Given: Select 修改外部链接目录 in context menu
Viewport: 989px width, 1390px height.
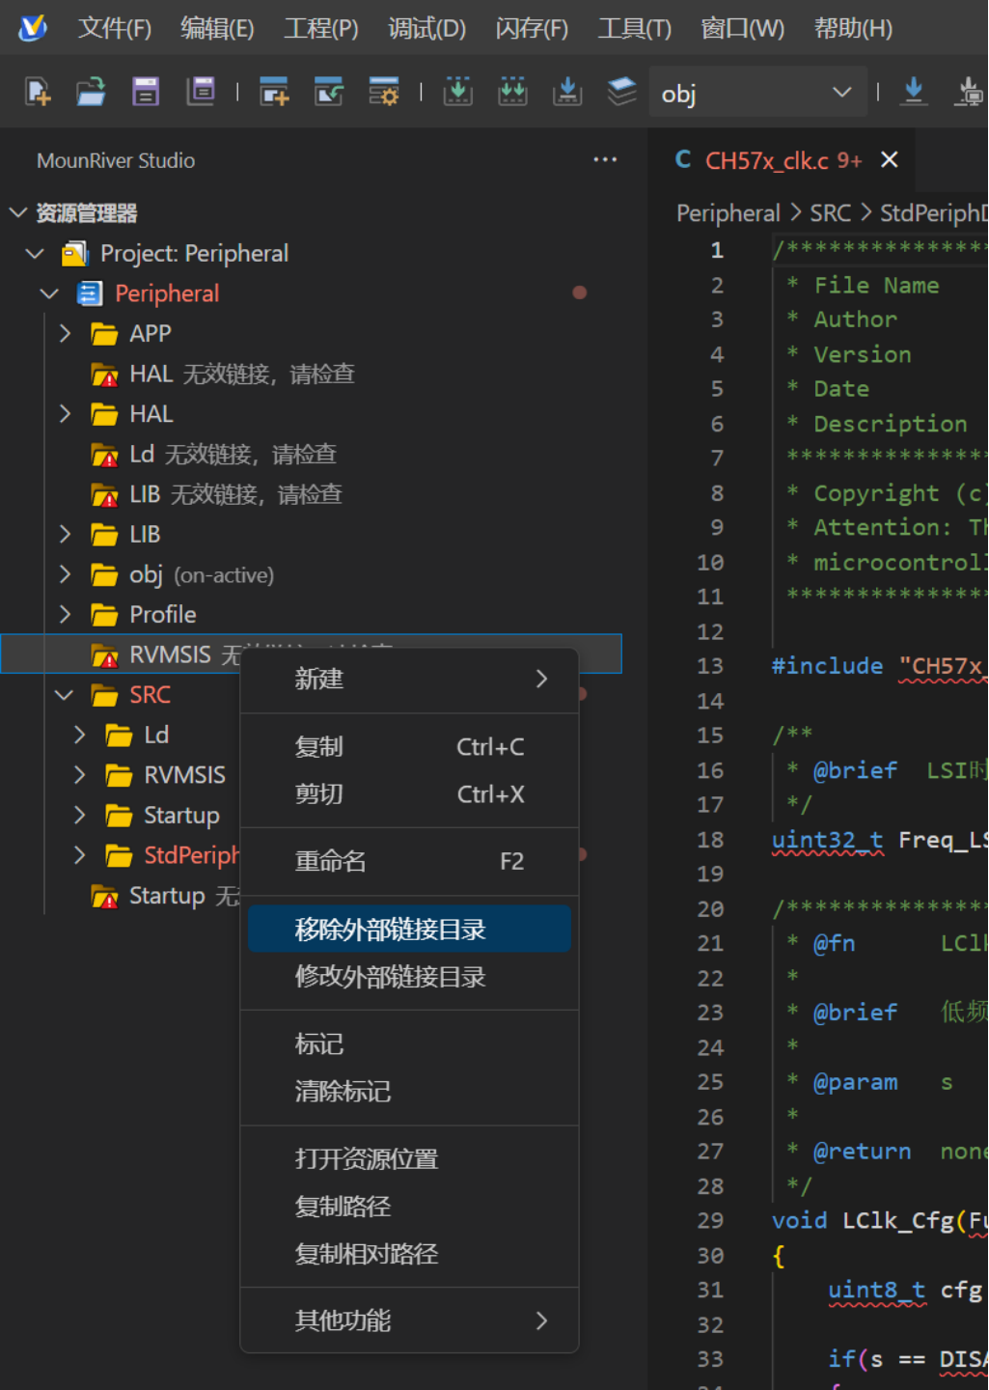Looking at the screenshot, I should pos(409,977).
